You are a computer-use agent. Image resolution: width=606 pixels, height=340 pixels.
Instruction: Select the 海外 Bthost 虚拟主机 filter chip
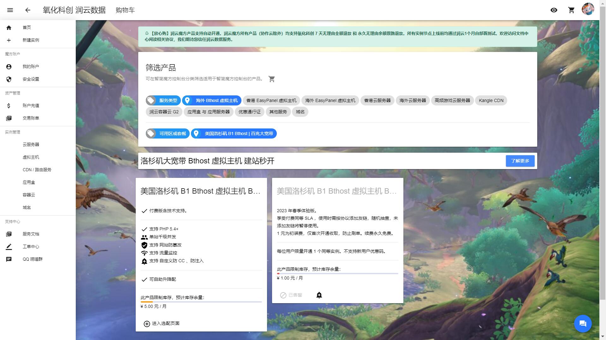tap(212, 100)
